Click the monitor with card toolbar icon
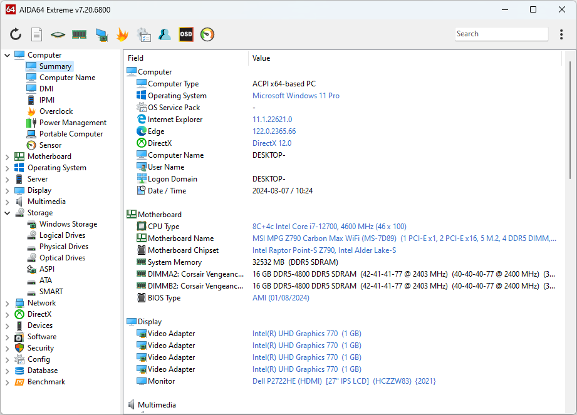 pos(101,34)
